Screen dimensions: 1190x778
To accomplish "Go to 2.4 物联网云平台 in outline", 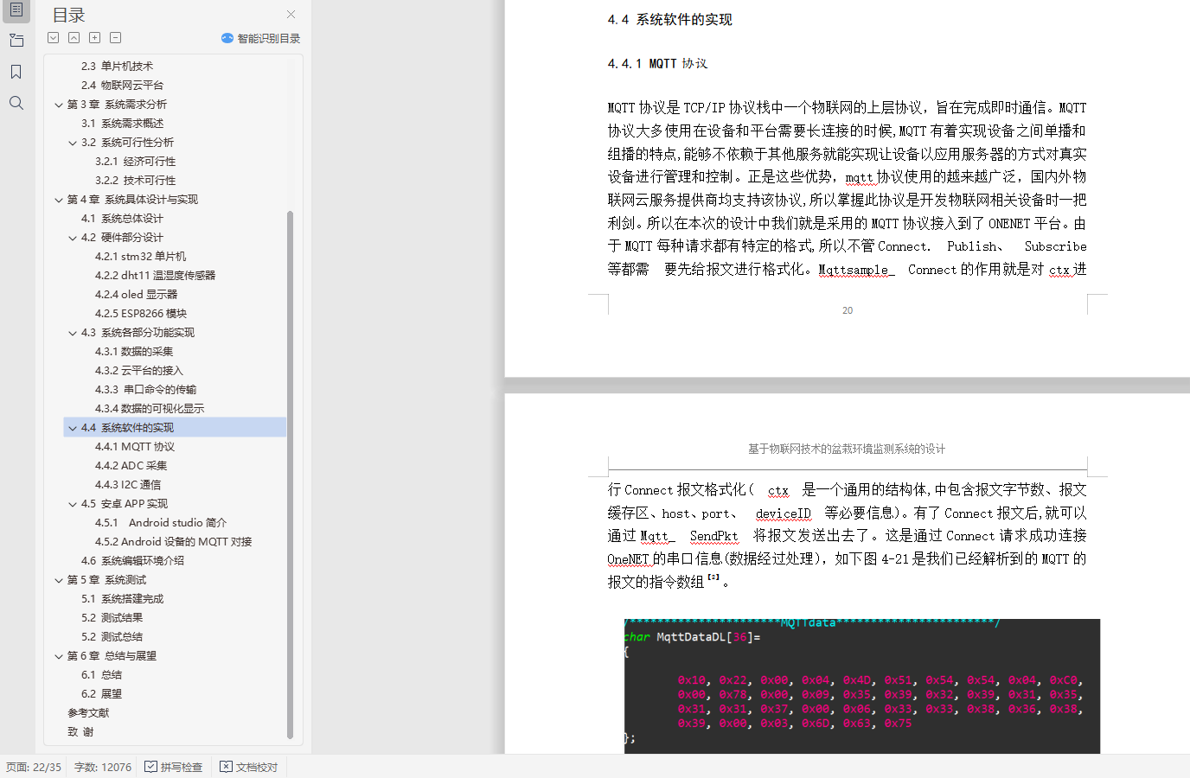I will coord(122,85).
